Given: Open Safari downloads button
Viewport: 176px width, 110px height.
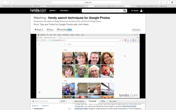Looking at the screenshot, I should pos(172,2).
